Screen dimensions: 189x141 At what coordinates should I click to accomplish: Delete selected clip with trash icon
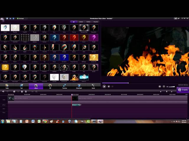pos(22,92)
